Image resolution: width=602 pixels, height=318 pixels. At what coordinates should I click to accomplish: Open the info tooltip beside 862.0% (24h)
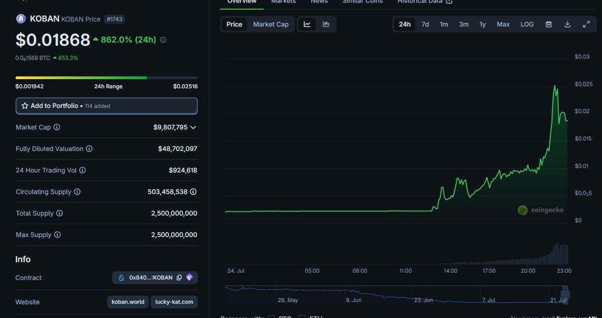tap(163, 40)
